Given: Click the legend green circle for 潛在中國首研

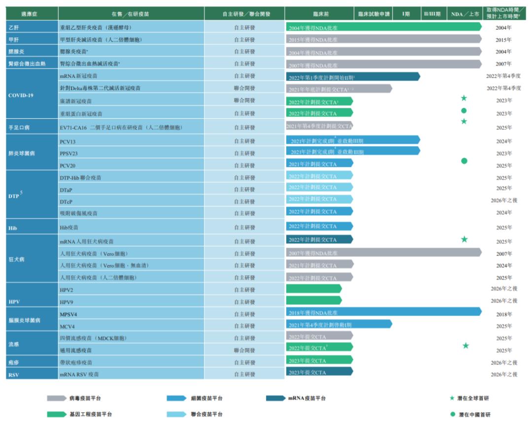Looking at the screenshot, I should click(x=452, y=414).
